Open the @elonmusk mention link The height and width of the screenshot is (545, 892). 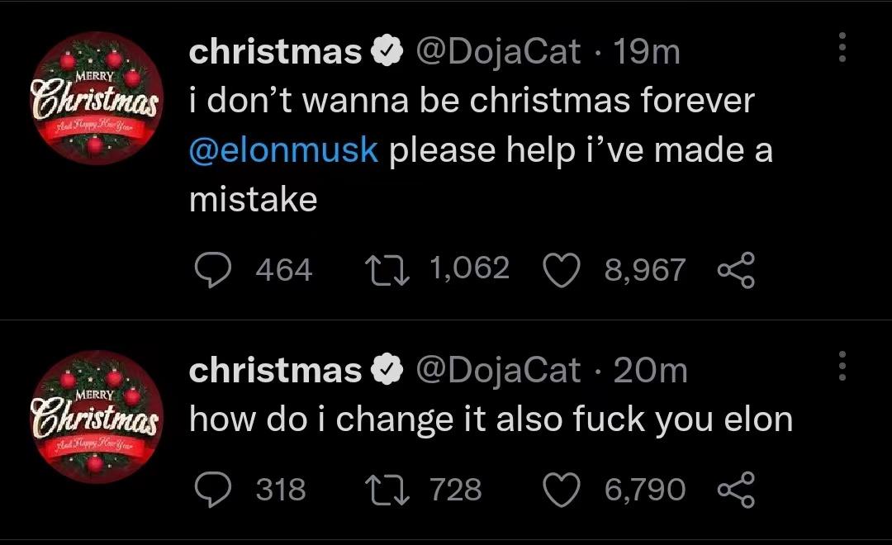(284, 151)
